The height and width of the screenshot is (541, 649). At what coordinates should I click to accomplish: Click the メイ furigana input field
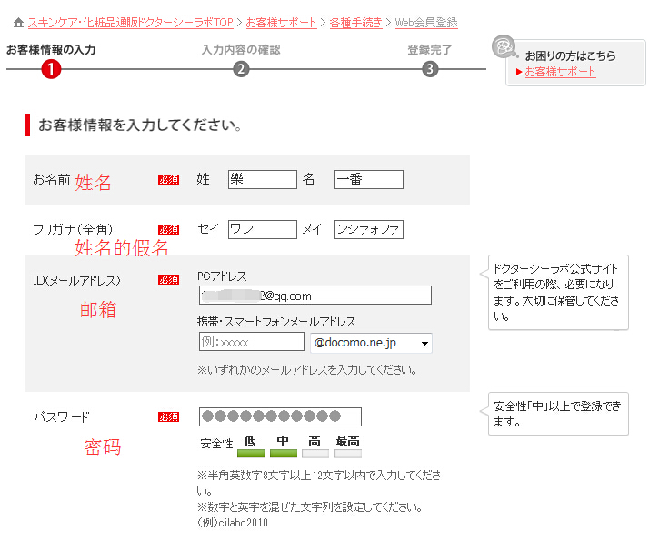pos(368,229)
